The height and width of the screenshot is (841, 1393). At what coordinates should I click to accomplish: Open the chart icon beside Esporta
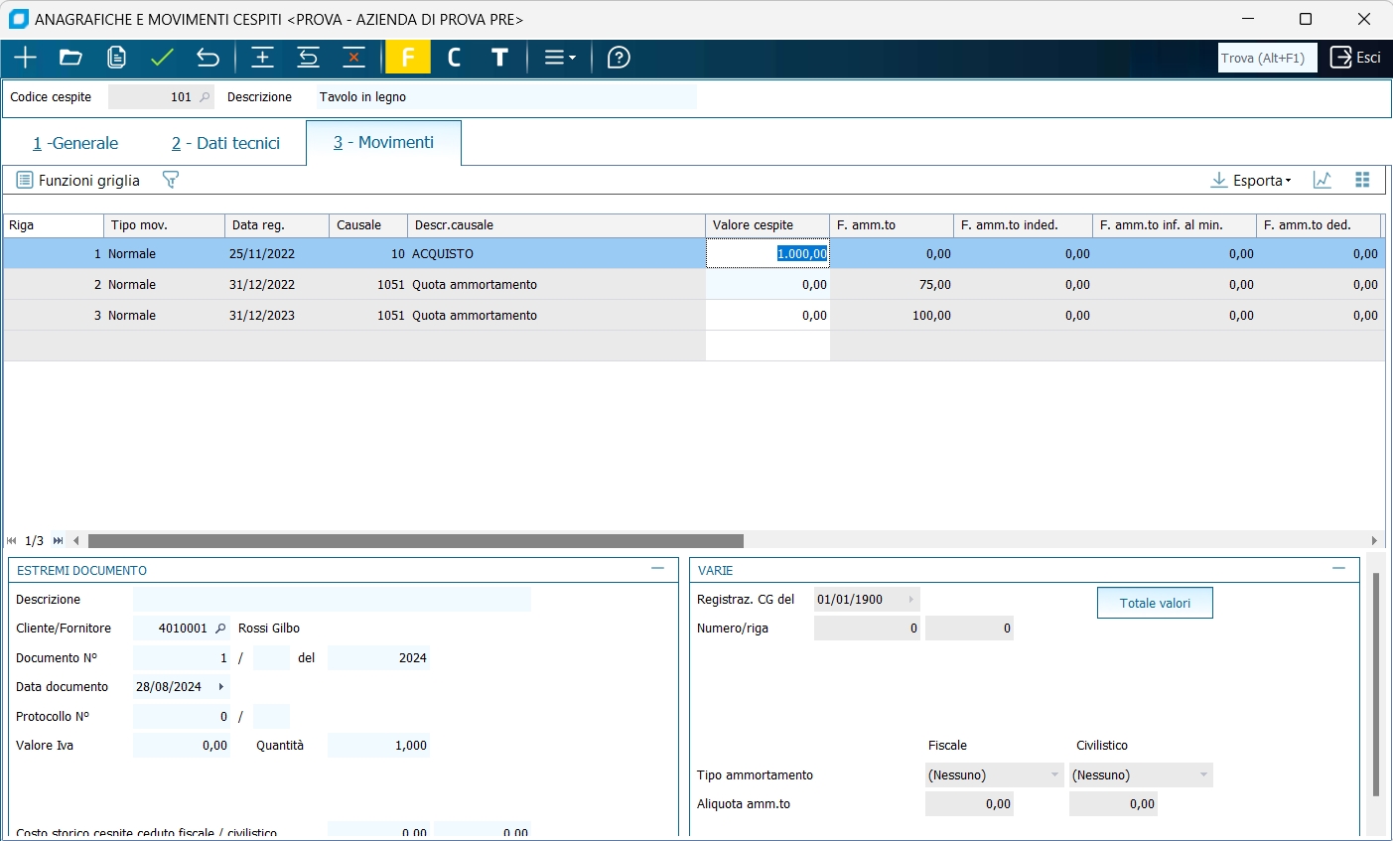(x=1323, y=180)
